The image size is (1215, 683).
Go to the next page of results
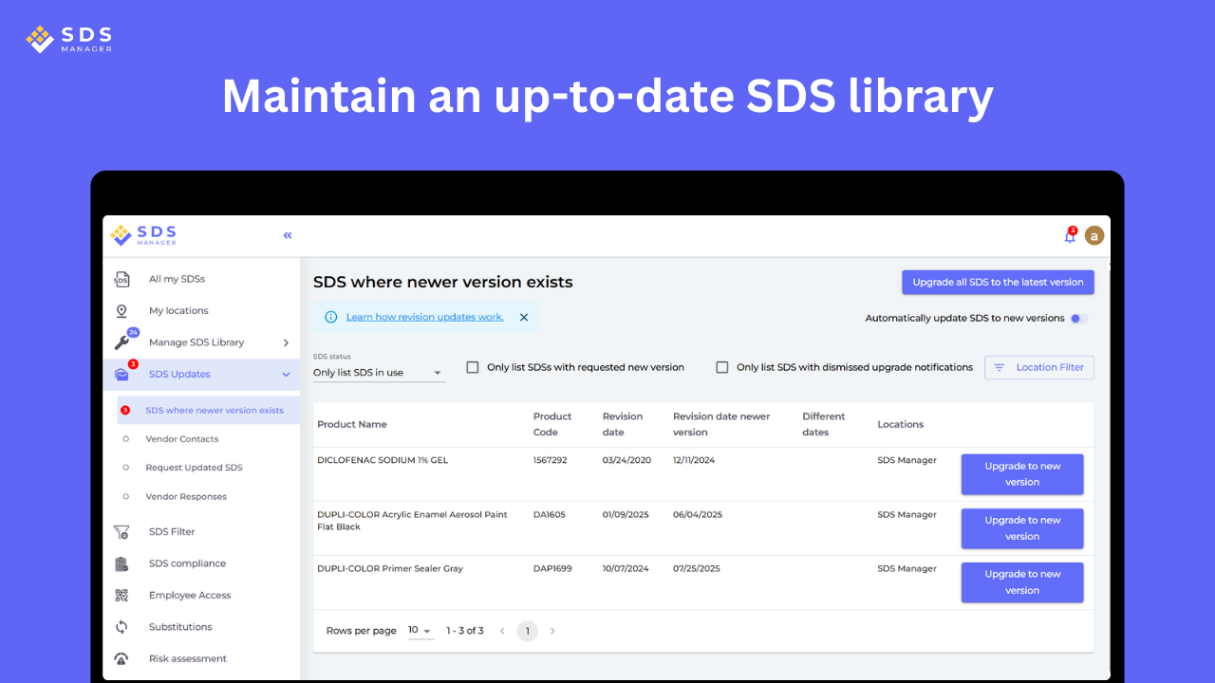tap(552, 631)
